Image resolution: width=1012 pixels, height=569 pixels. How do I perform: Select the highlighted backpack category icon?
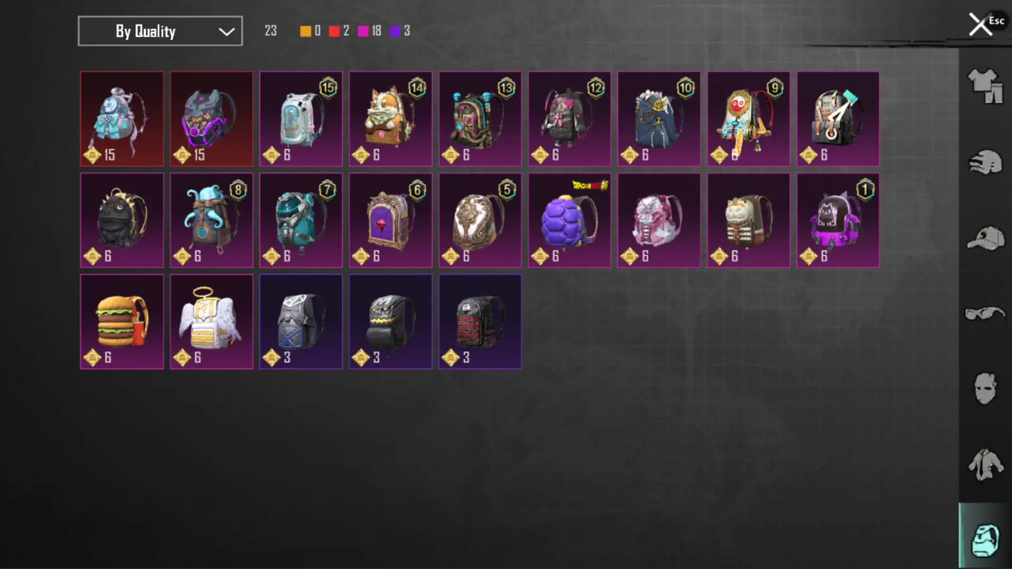(x=985, y=539)
